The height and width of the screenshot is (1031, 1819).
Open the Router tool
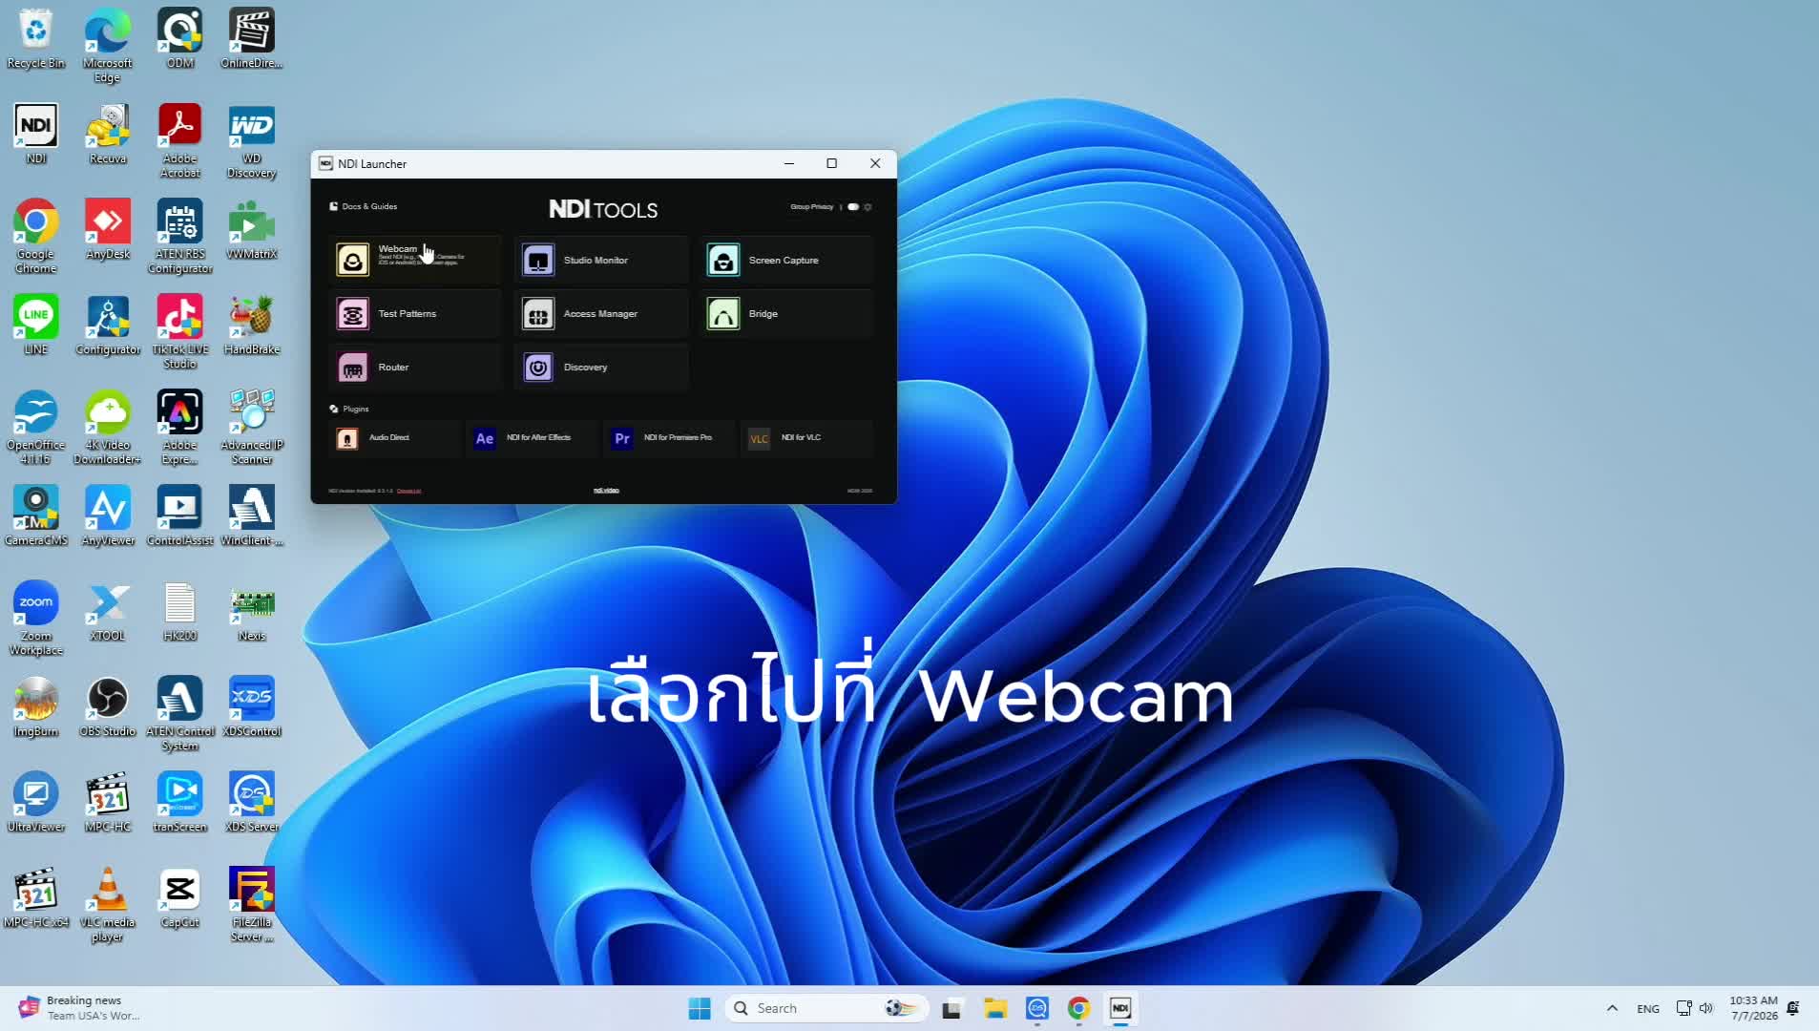414,367
